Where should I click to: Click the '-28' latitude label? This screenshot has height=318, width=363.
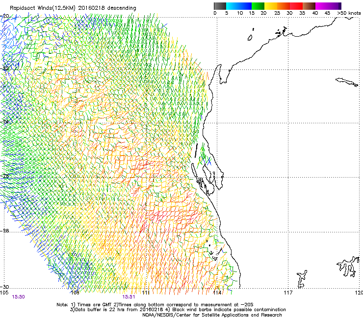point(5,231)
